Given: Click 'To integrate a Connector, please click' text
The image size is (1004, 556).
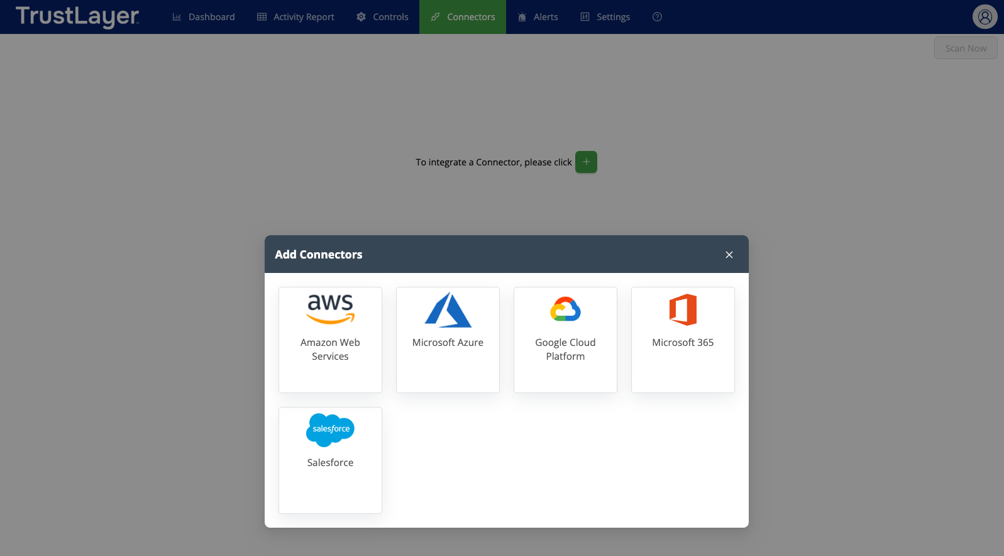Looking at the screenshot, I should tap(494, 162).
